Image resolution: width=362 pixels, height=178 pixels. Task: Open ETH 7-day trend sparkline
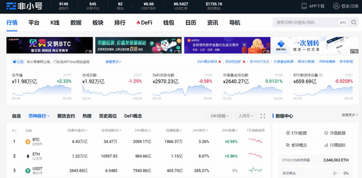tap(255, 155)
